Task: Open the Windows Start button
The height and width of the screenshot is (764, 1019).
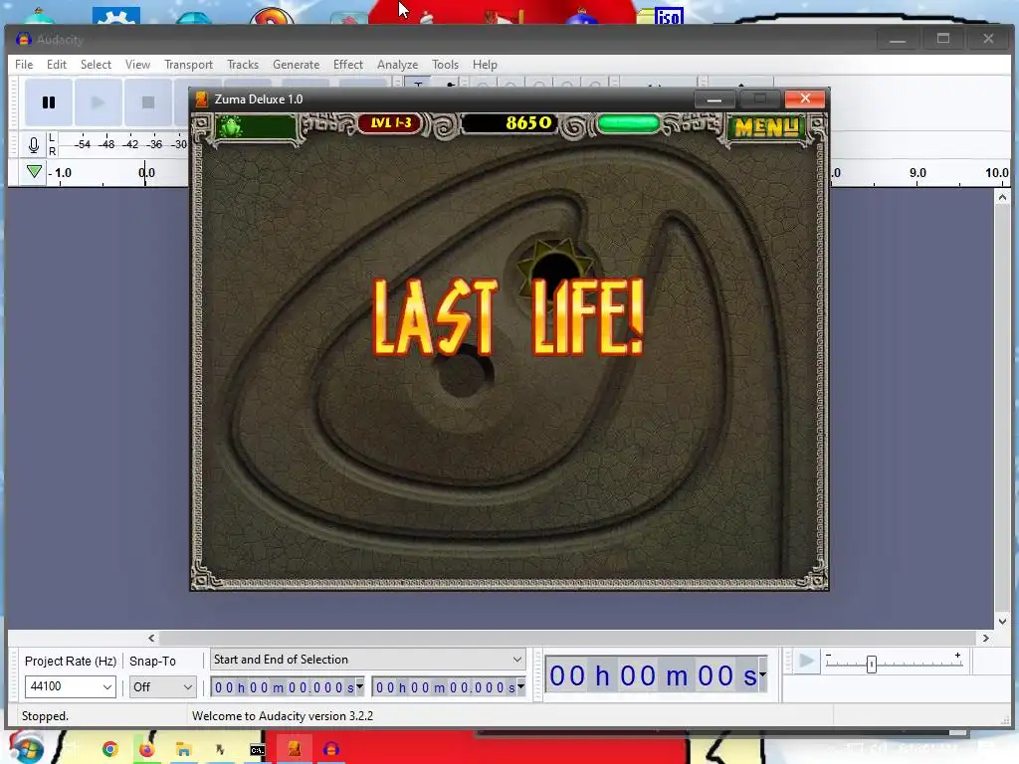Action: (27, 748)
